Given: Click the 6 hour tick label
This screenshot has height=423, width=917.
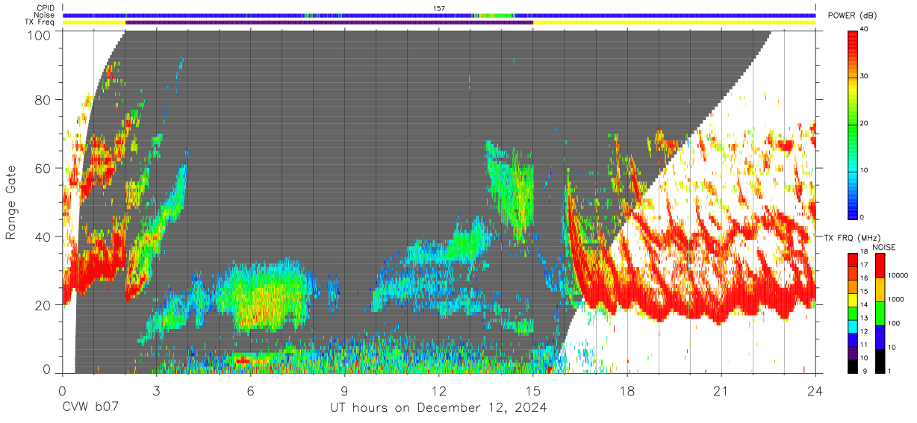Looking at the screenshot, I should (x=251, y=391).
